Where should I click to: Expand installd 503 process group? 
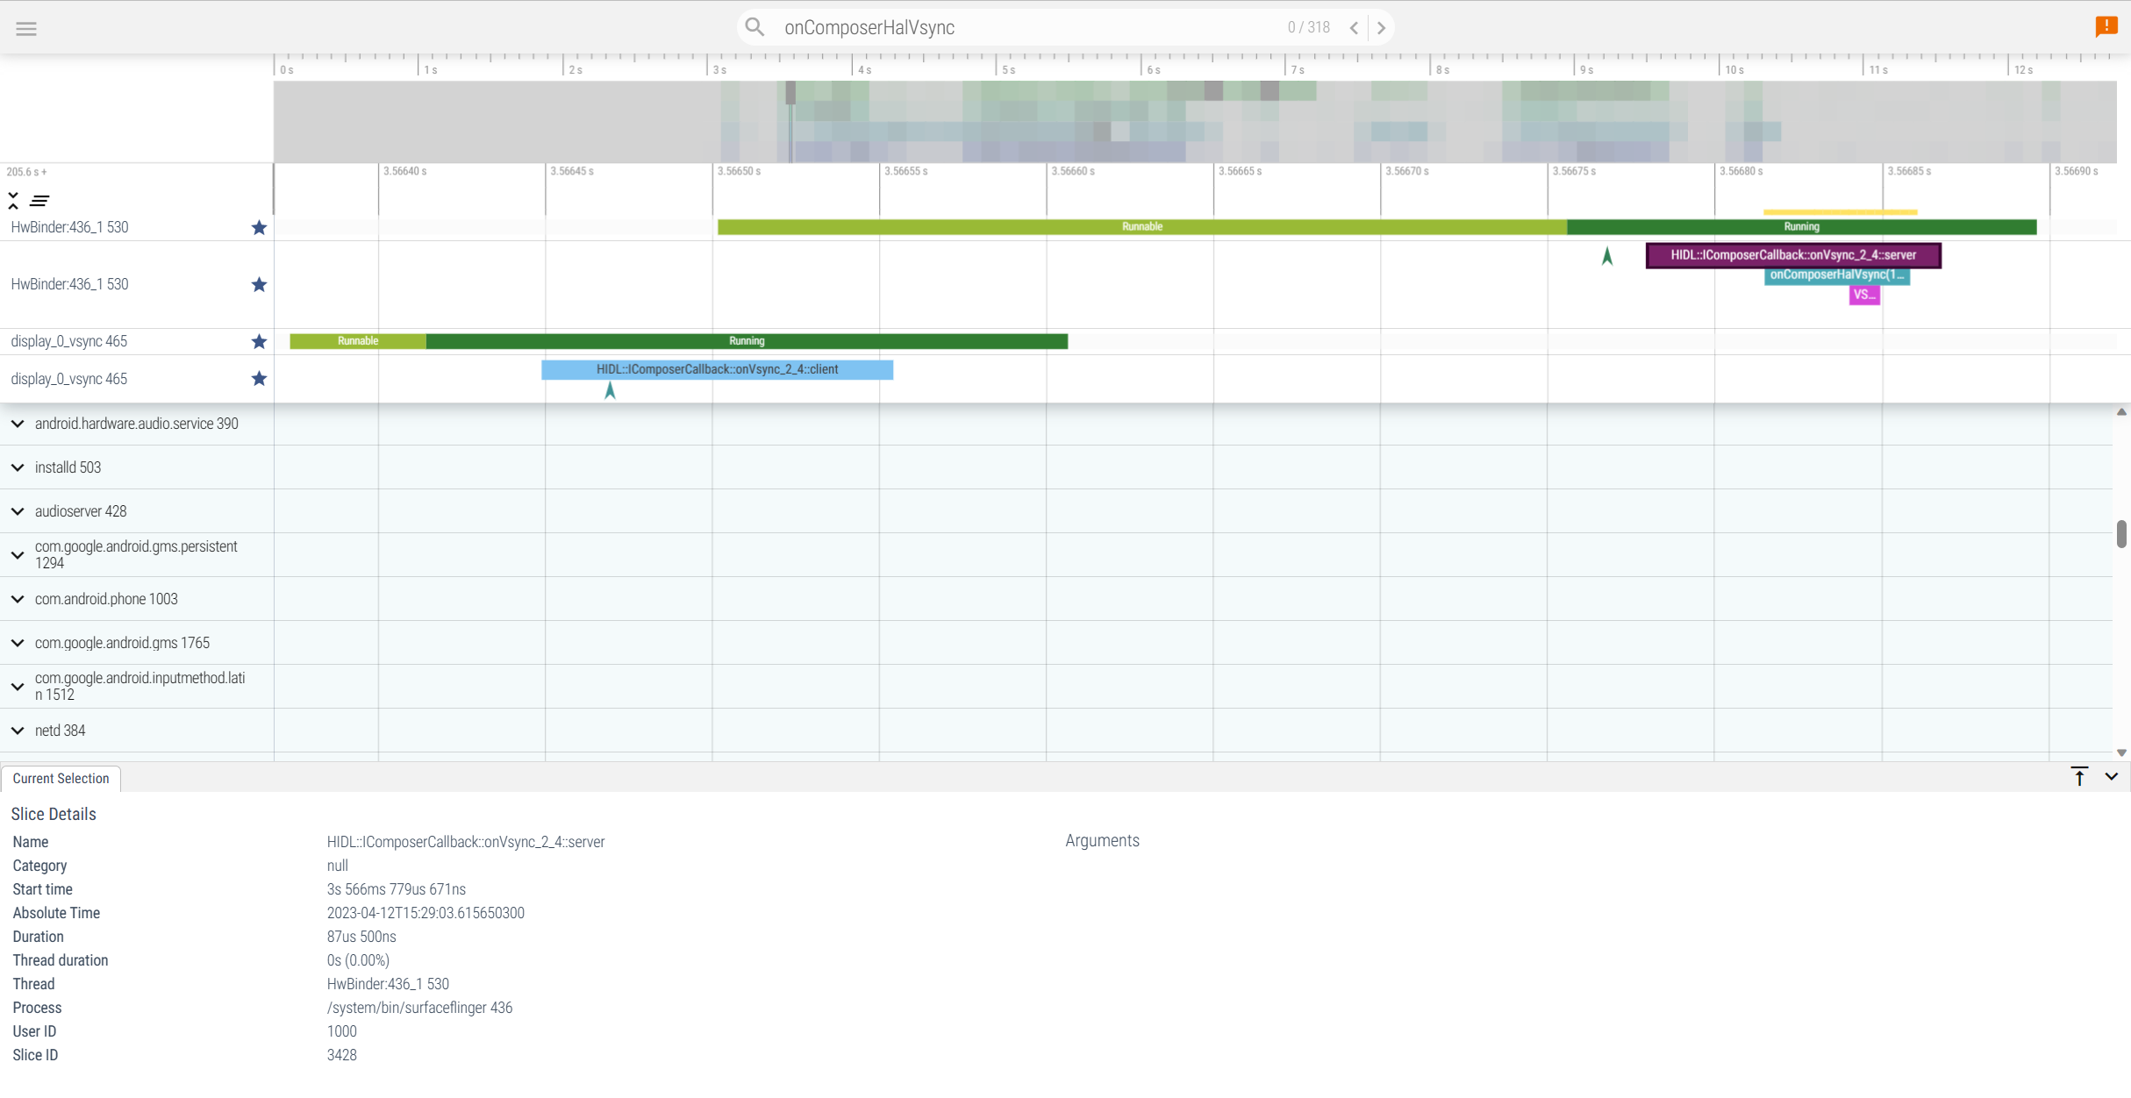18,467
